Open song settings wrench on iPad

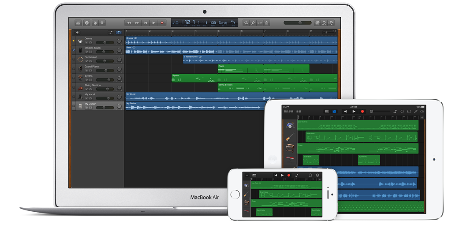click(x=416, y=112)
